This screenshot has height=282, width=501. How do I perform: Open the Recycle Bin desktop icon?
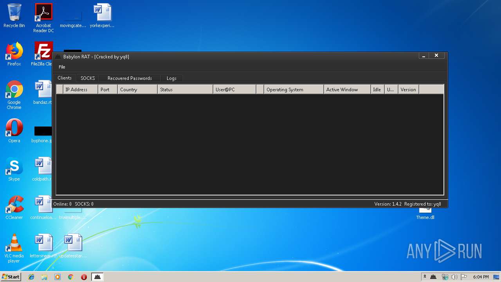(x=14, y=16)
